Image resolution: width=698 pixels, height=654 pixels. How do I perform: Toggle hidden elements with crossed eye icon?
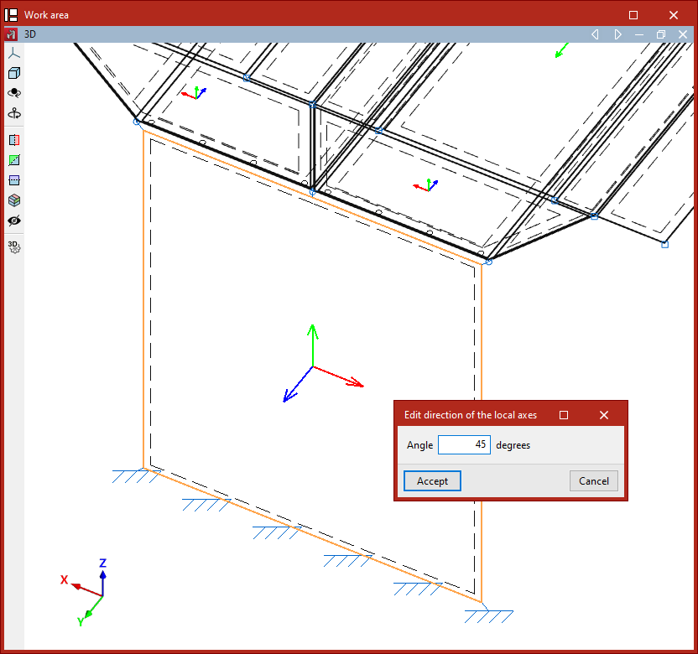point(14,221)
